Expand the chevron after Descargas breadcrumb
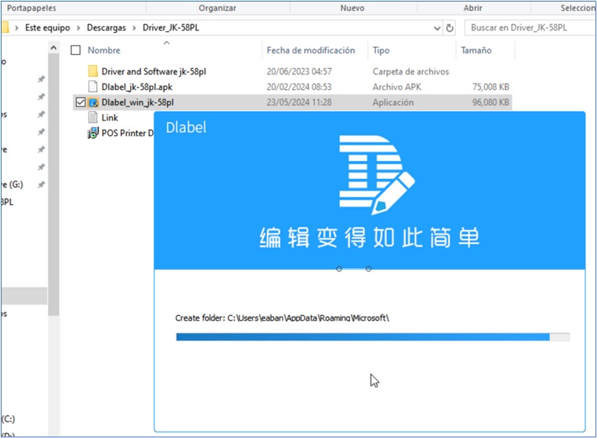The height and width of the screenshot is (438, 597). pyautogui.click(x=134, y=27)
